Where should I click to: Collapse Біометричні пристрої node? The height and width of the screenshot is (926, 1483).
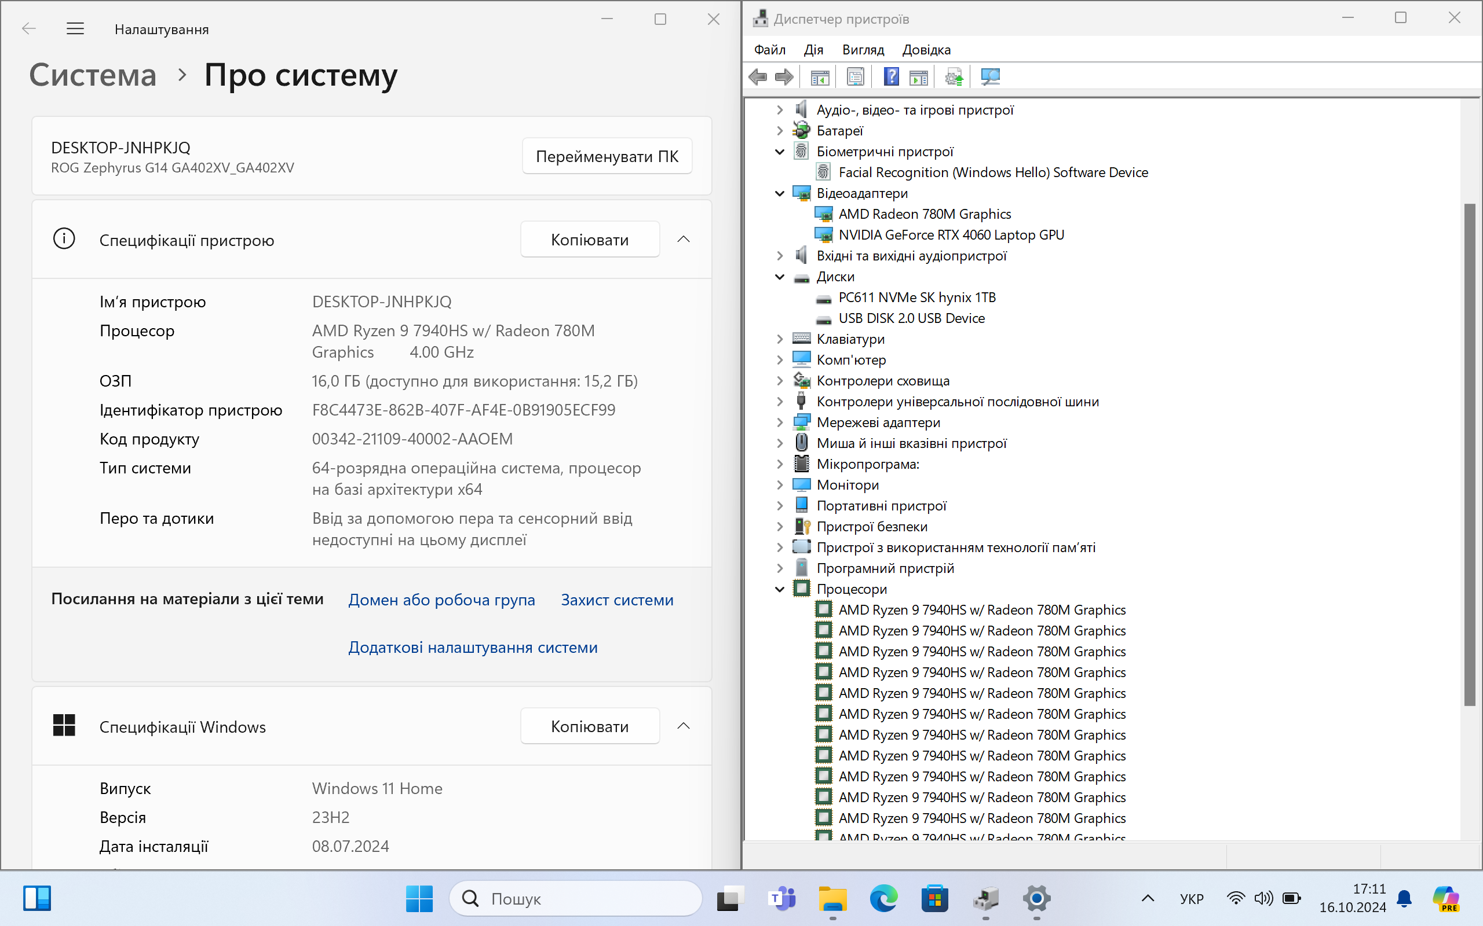pos(780,151)
